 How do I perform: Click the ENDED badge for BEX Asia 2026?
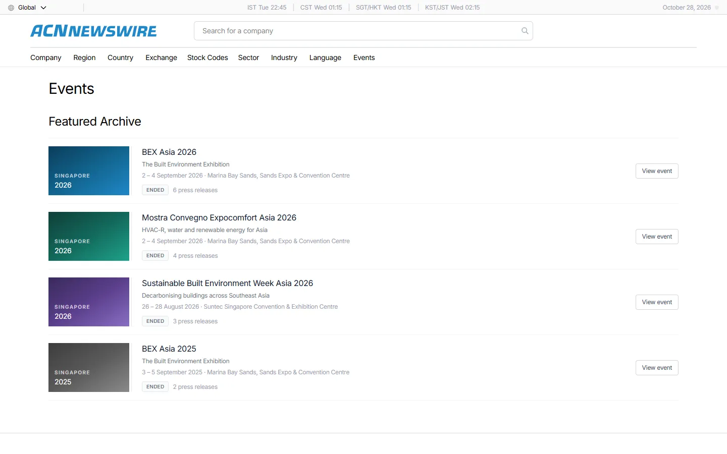pyautogui.click(x=155, y=190)
